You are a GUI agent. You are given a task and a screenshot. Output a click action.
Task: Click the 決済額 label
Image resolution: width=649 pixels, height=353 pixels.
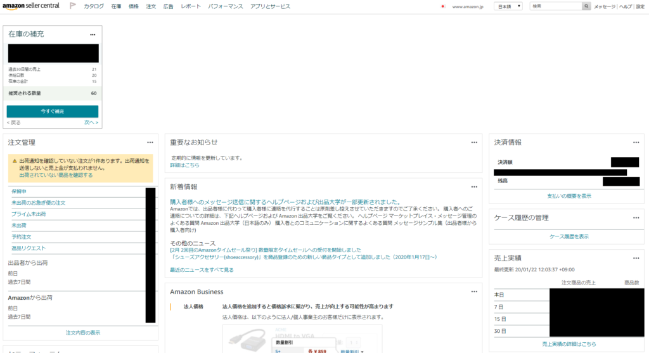pos(505,162)
